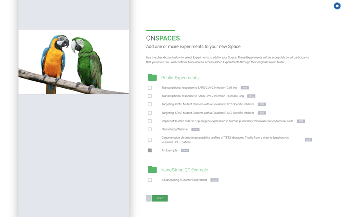Viewport: 347px width, 217px height.
Task: Click the small back arrow beside NEXT
Action: click(149, 198)
